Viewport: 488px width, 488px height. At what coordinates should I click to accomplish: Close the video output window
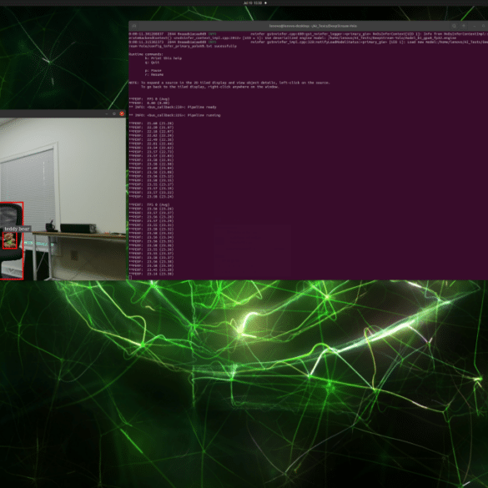pos(122,114)
